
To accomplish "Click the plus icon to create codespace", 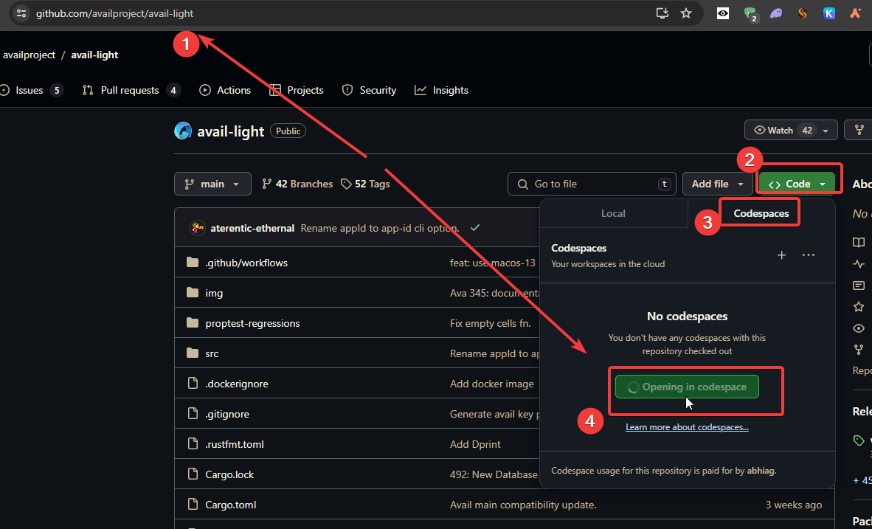I will [x=782, y=255].
